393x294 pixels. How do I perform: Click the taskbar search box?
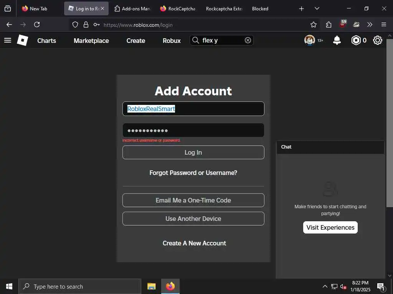coord(80,286)
